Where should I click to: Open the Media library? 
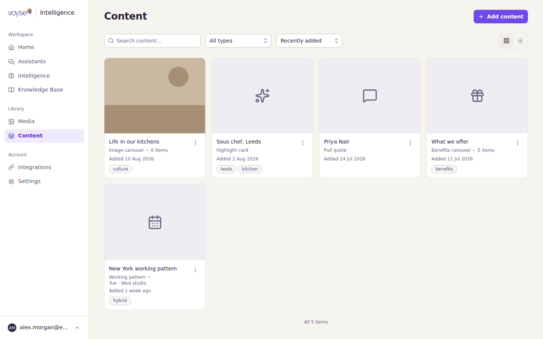(x=44, y=121)
